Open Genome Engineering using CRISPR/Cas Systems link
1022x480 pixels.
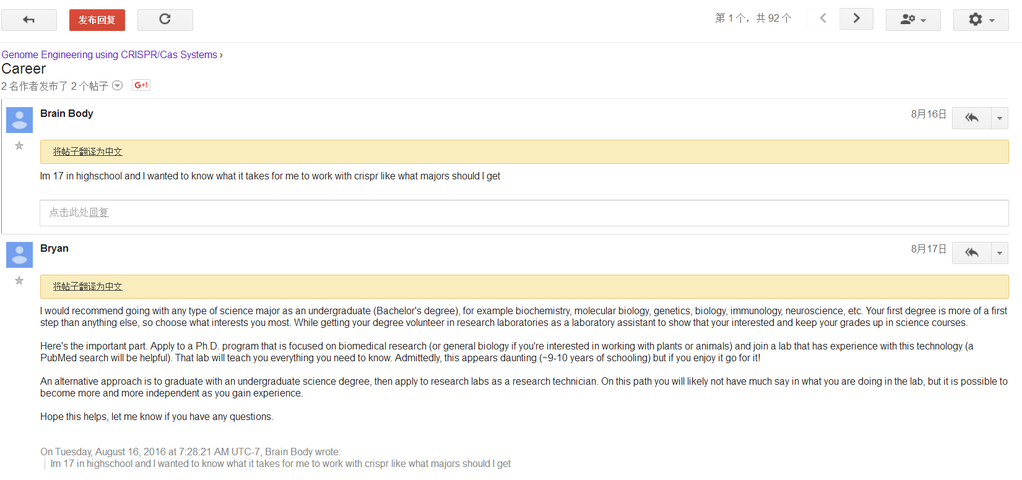[109, 54]
